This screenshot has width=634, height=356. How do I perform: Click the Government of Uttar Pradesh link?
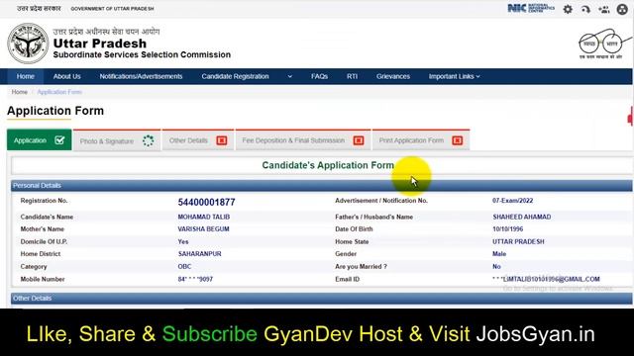(112, 9)
